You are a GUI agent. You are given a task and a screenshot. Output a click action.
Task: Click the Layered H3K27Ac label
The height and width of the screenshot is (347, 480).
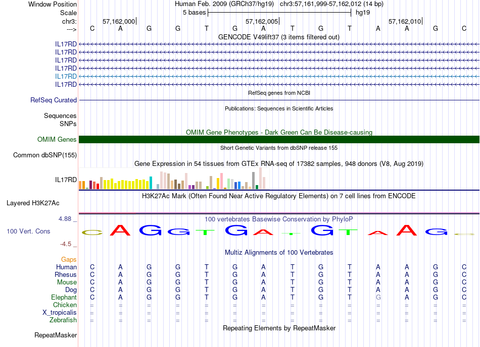coord(33,203)
